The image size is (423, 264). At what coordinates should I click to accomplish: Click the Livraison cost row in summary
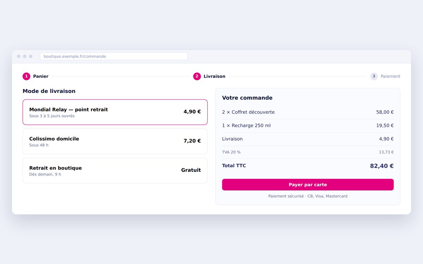[x=308, y=139]
